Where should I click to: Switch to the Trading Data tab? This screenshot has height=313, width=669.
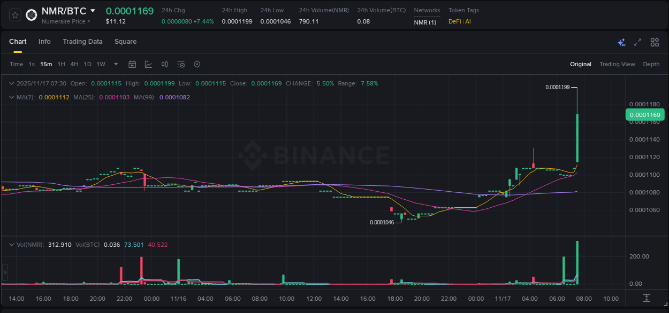coord(82,41)
